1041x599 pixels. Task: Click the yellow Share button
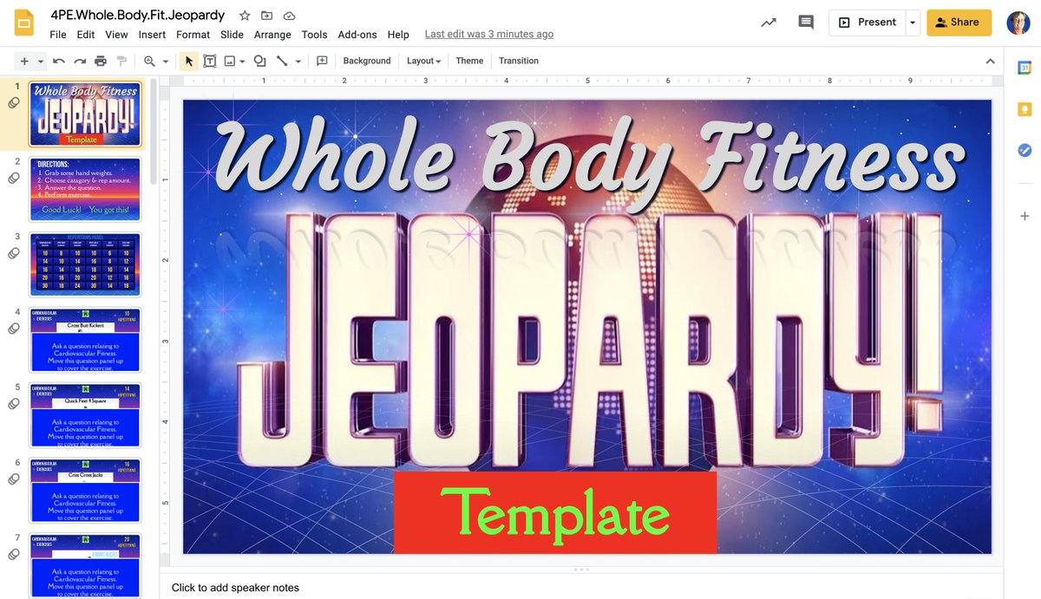click(x=959, y=23)
